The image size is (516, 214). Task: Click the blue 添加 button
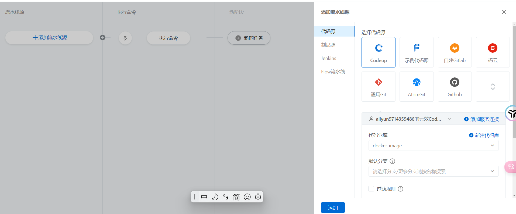tap(333, 208)
